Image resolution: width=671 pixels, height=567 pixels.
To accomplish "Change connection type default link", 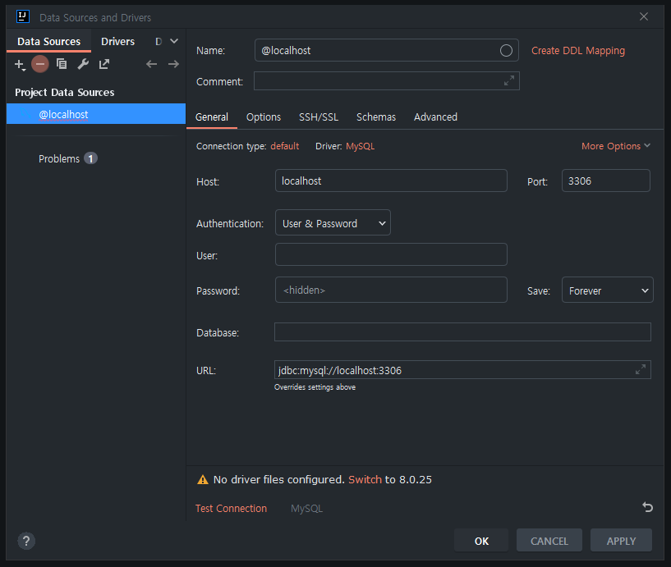I will pyautogui.click(x=284, y=146).
